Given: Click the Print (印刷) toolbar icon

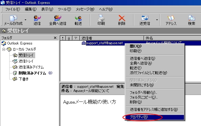Looking at the screenshot, I should click(x=101, y=18).
